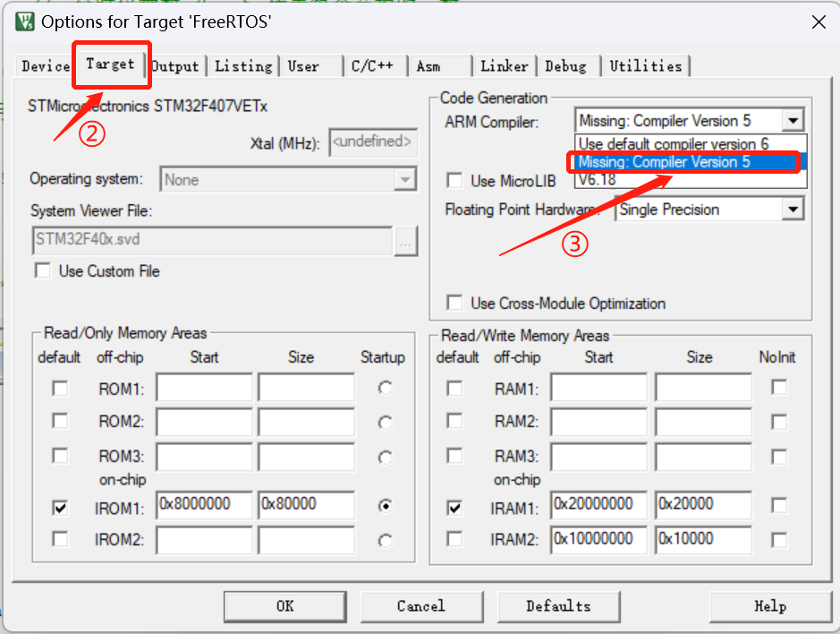Select the Startup radio button for IROM2
The width and height of the screenshot is (840, 634).
tap(384, 540)
